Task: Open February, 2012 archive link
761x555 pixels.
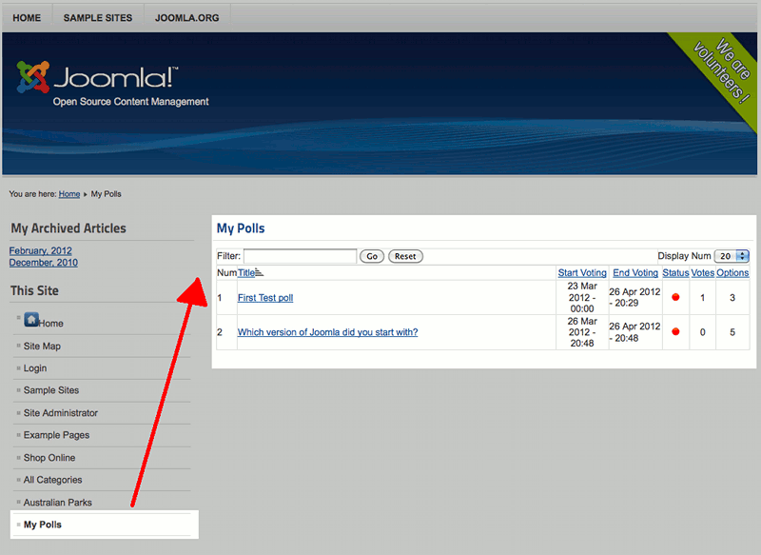Action: click(41, 250)
